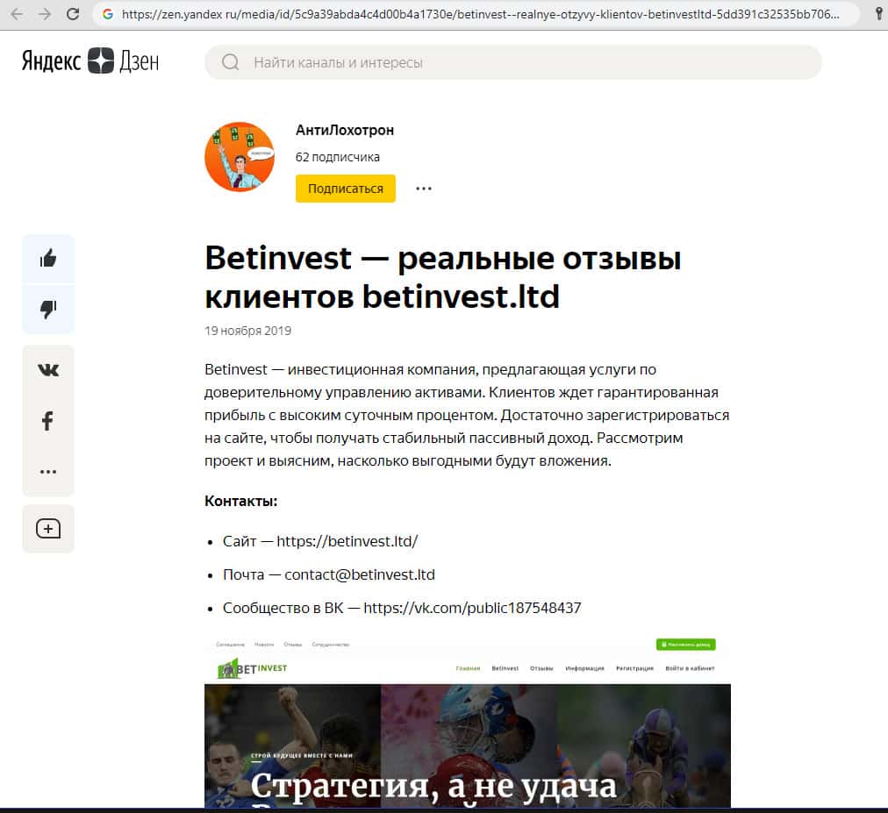
Task: Click the '62 подписчика' subscriber count
Action: (x=338, y=157)
